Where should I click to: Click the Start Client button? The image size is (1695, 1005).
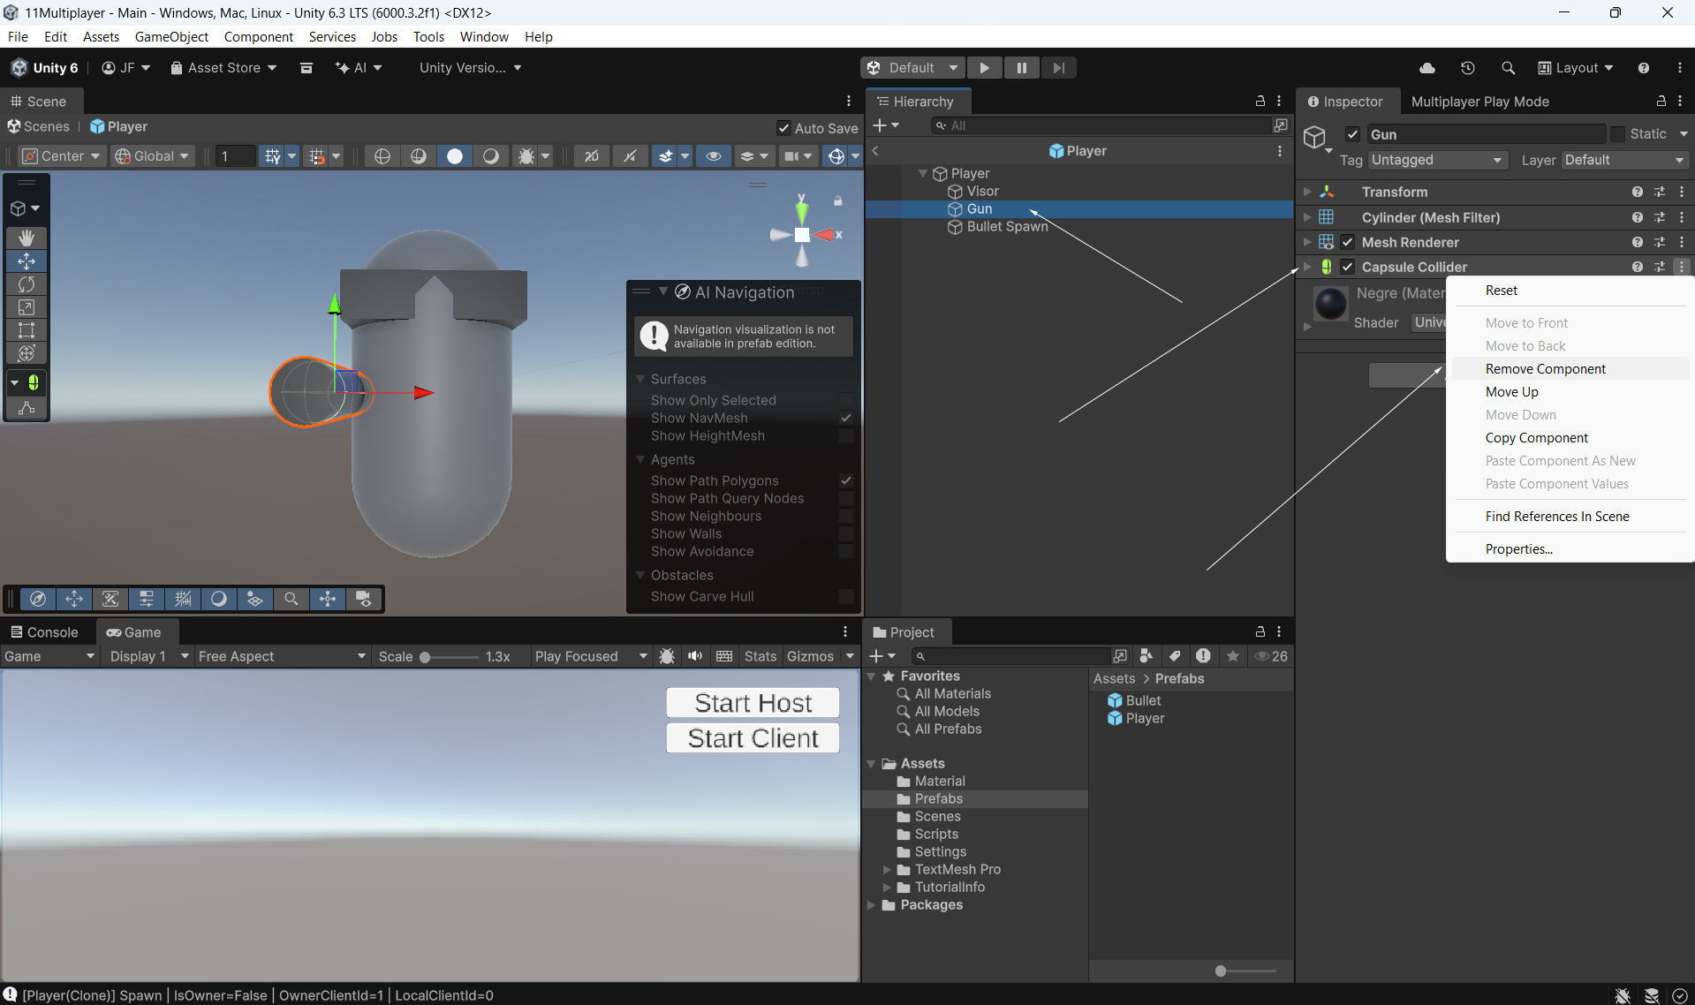coord(753,738)
